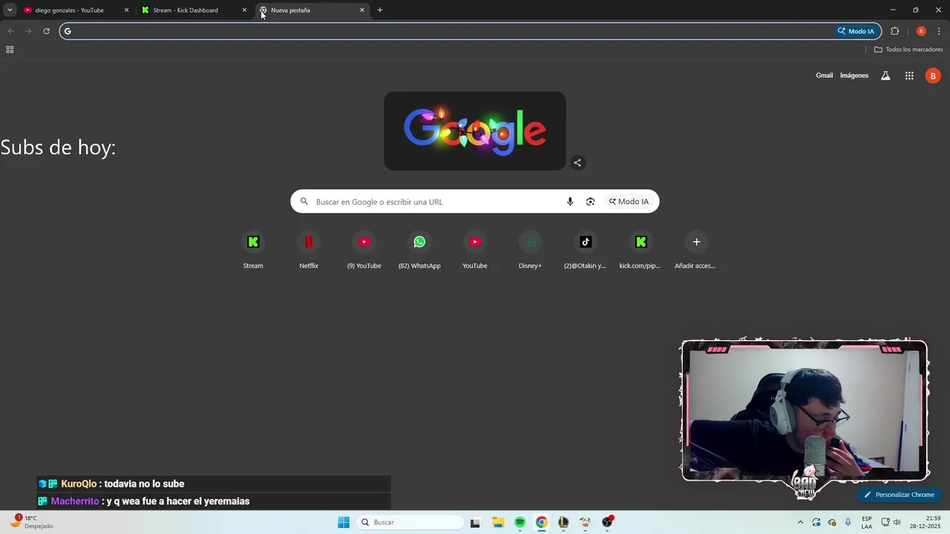Image resolution: width=950 pixels, height=534 pixels.
Task: Open the Google account avatar on the page
Action: click(933, 76)
